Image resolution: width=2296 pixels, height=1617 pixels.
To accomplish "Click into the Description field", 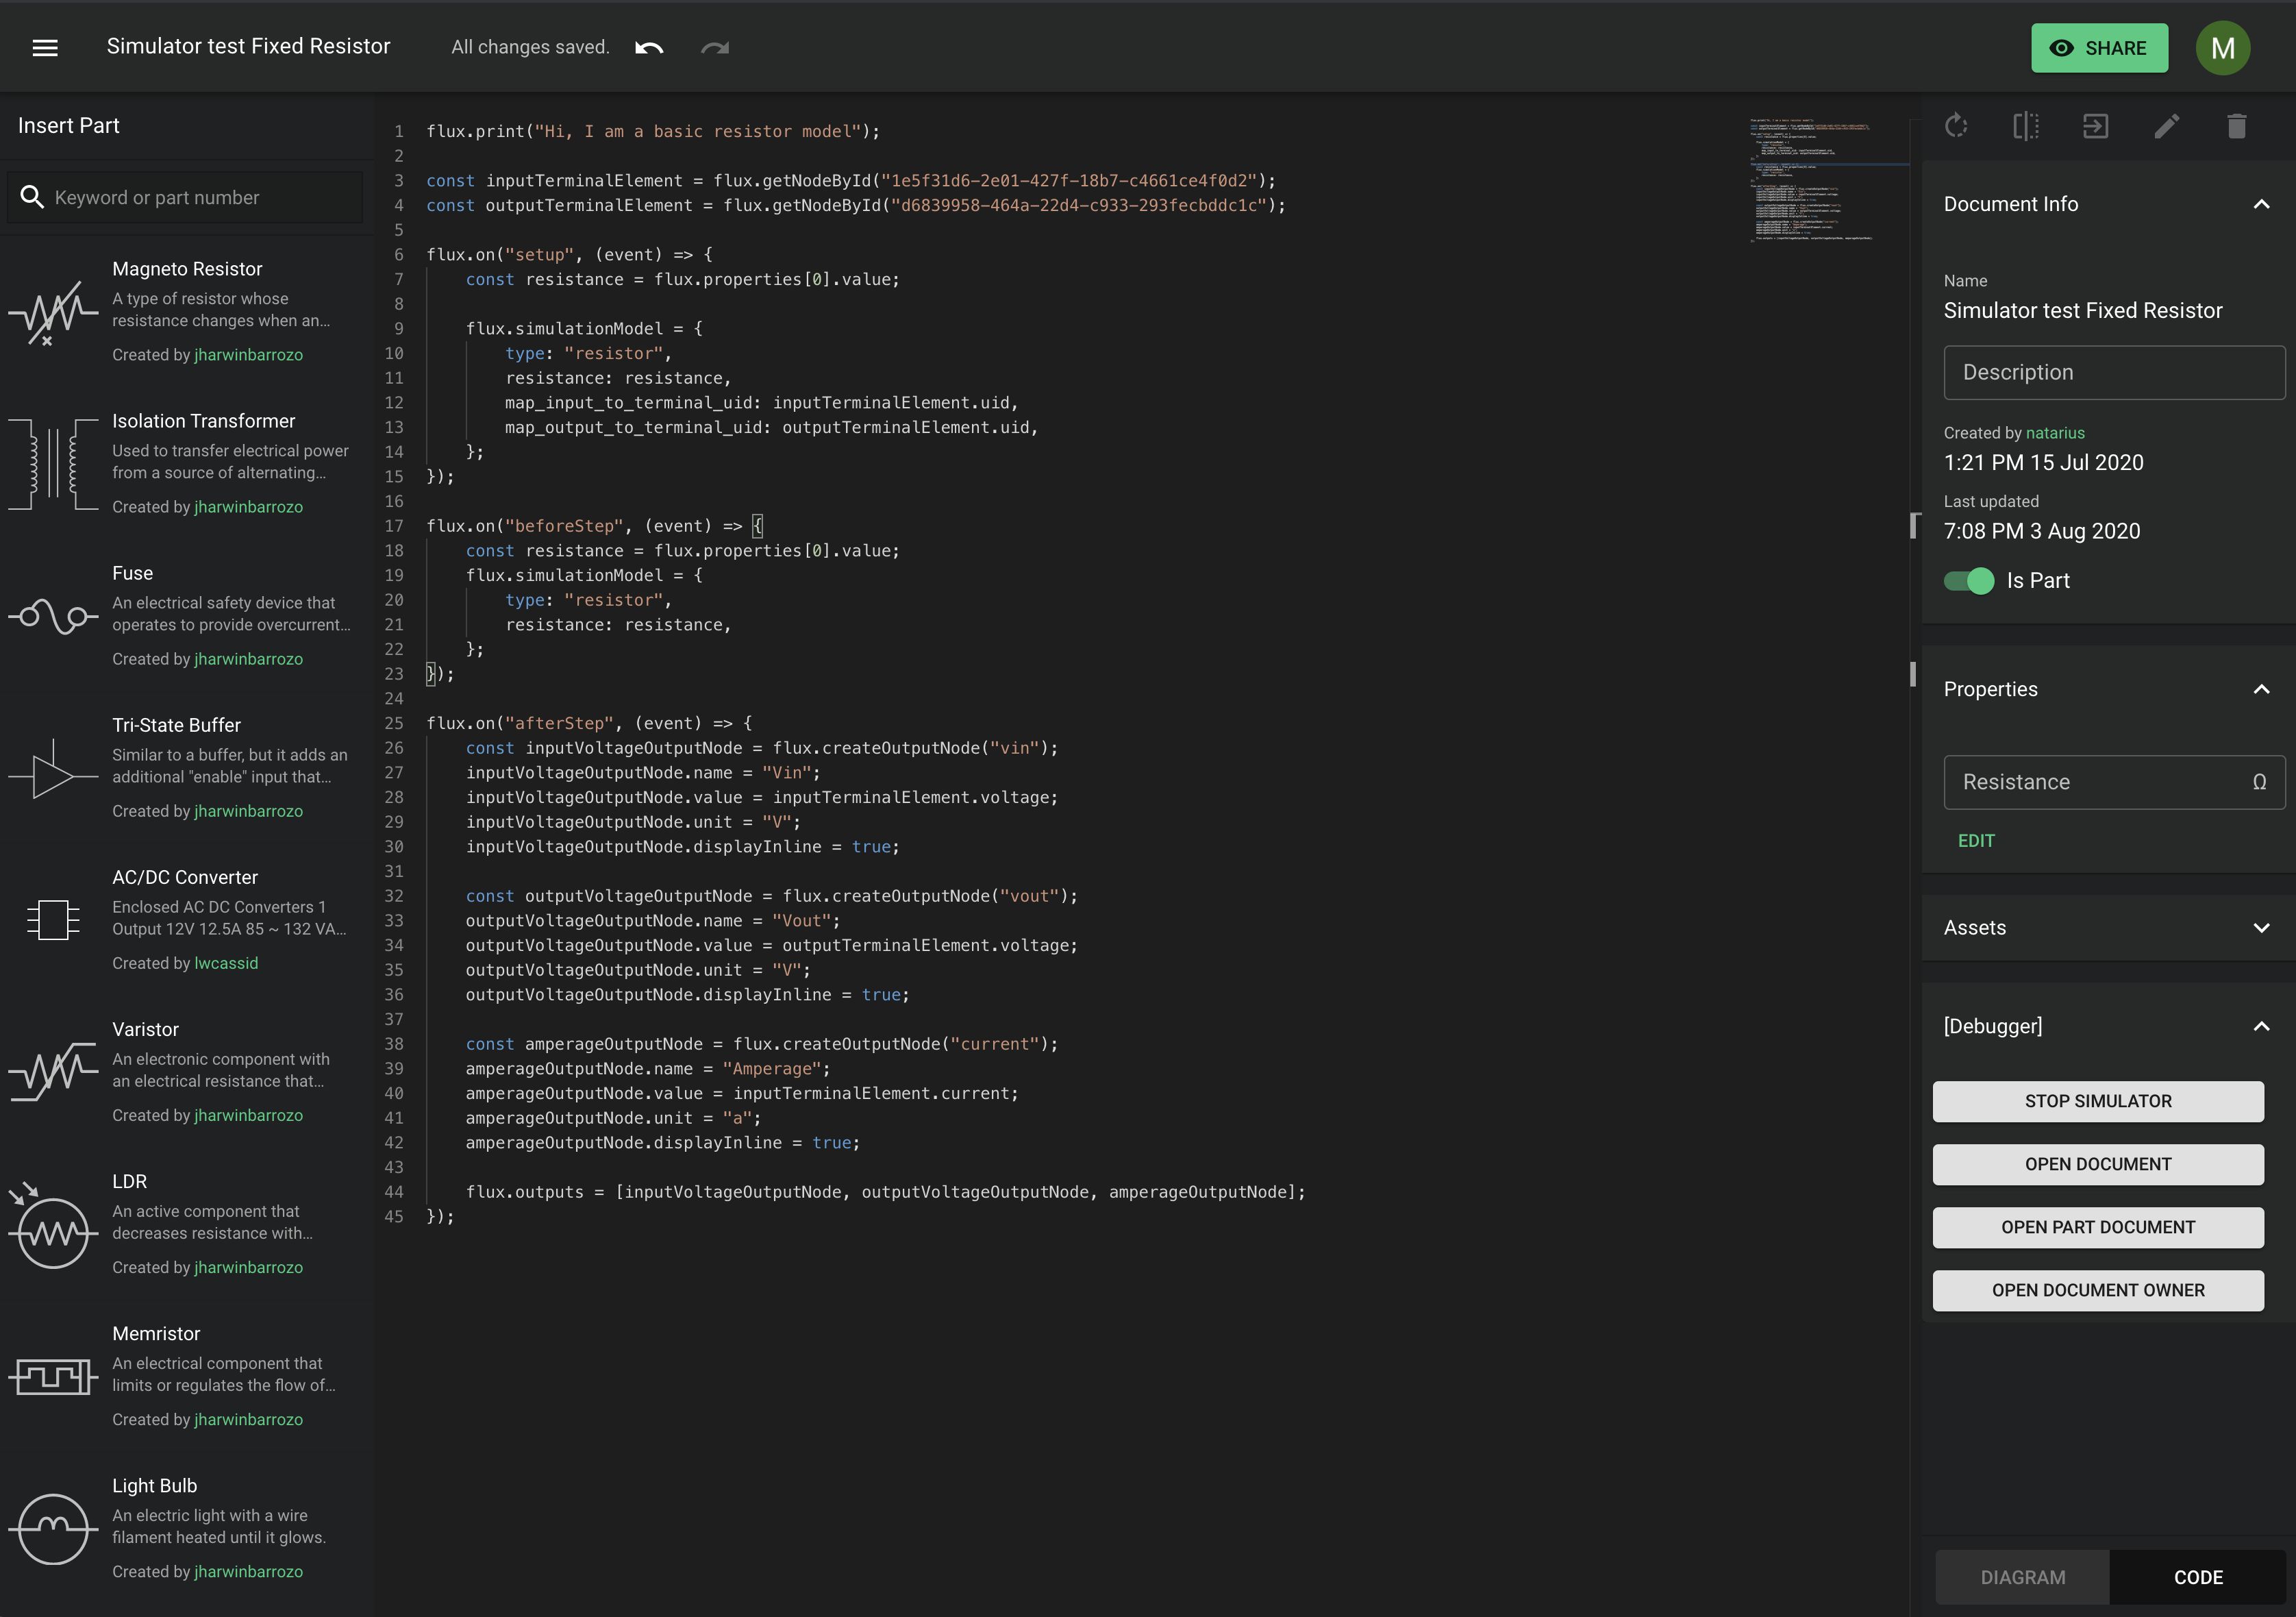I will coord(2114,372).
